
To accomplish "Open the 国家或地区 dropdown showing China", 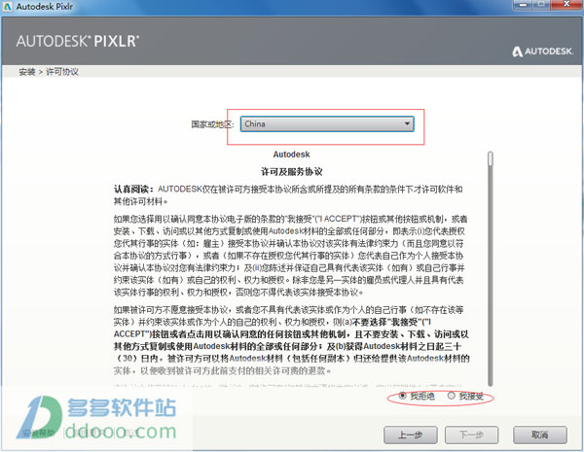I will tap(327, 123).
